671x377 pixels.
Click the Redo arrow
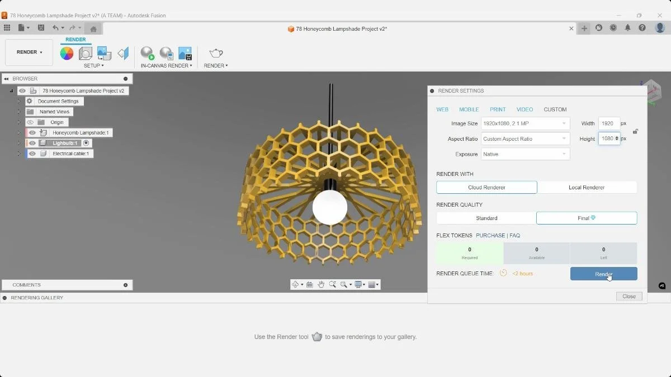click(72, 28)
